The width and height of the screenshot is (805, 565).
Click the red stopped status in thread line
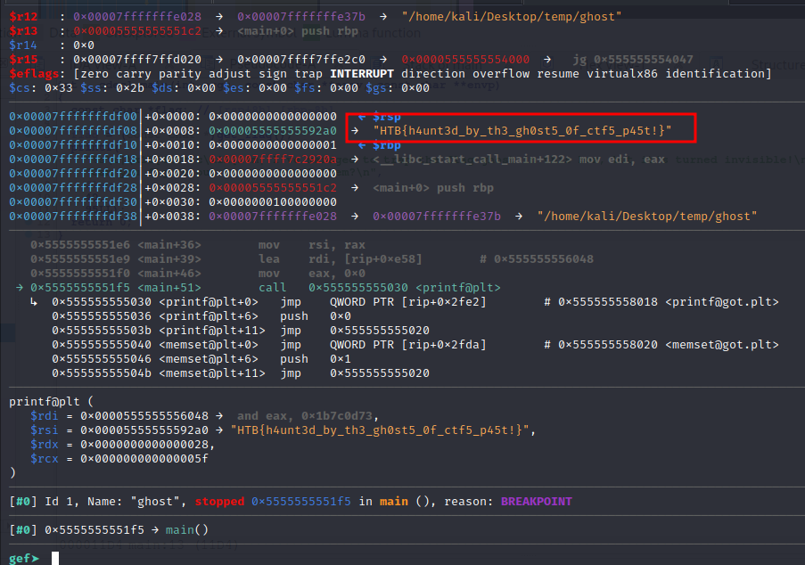click(219, 502)
